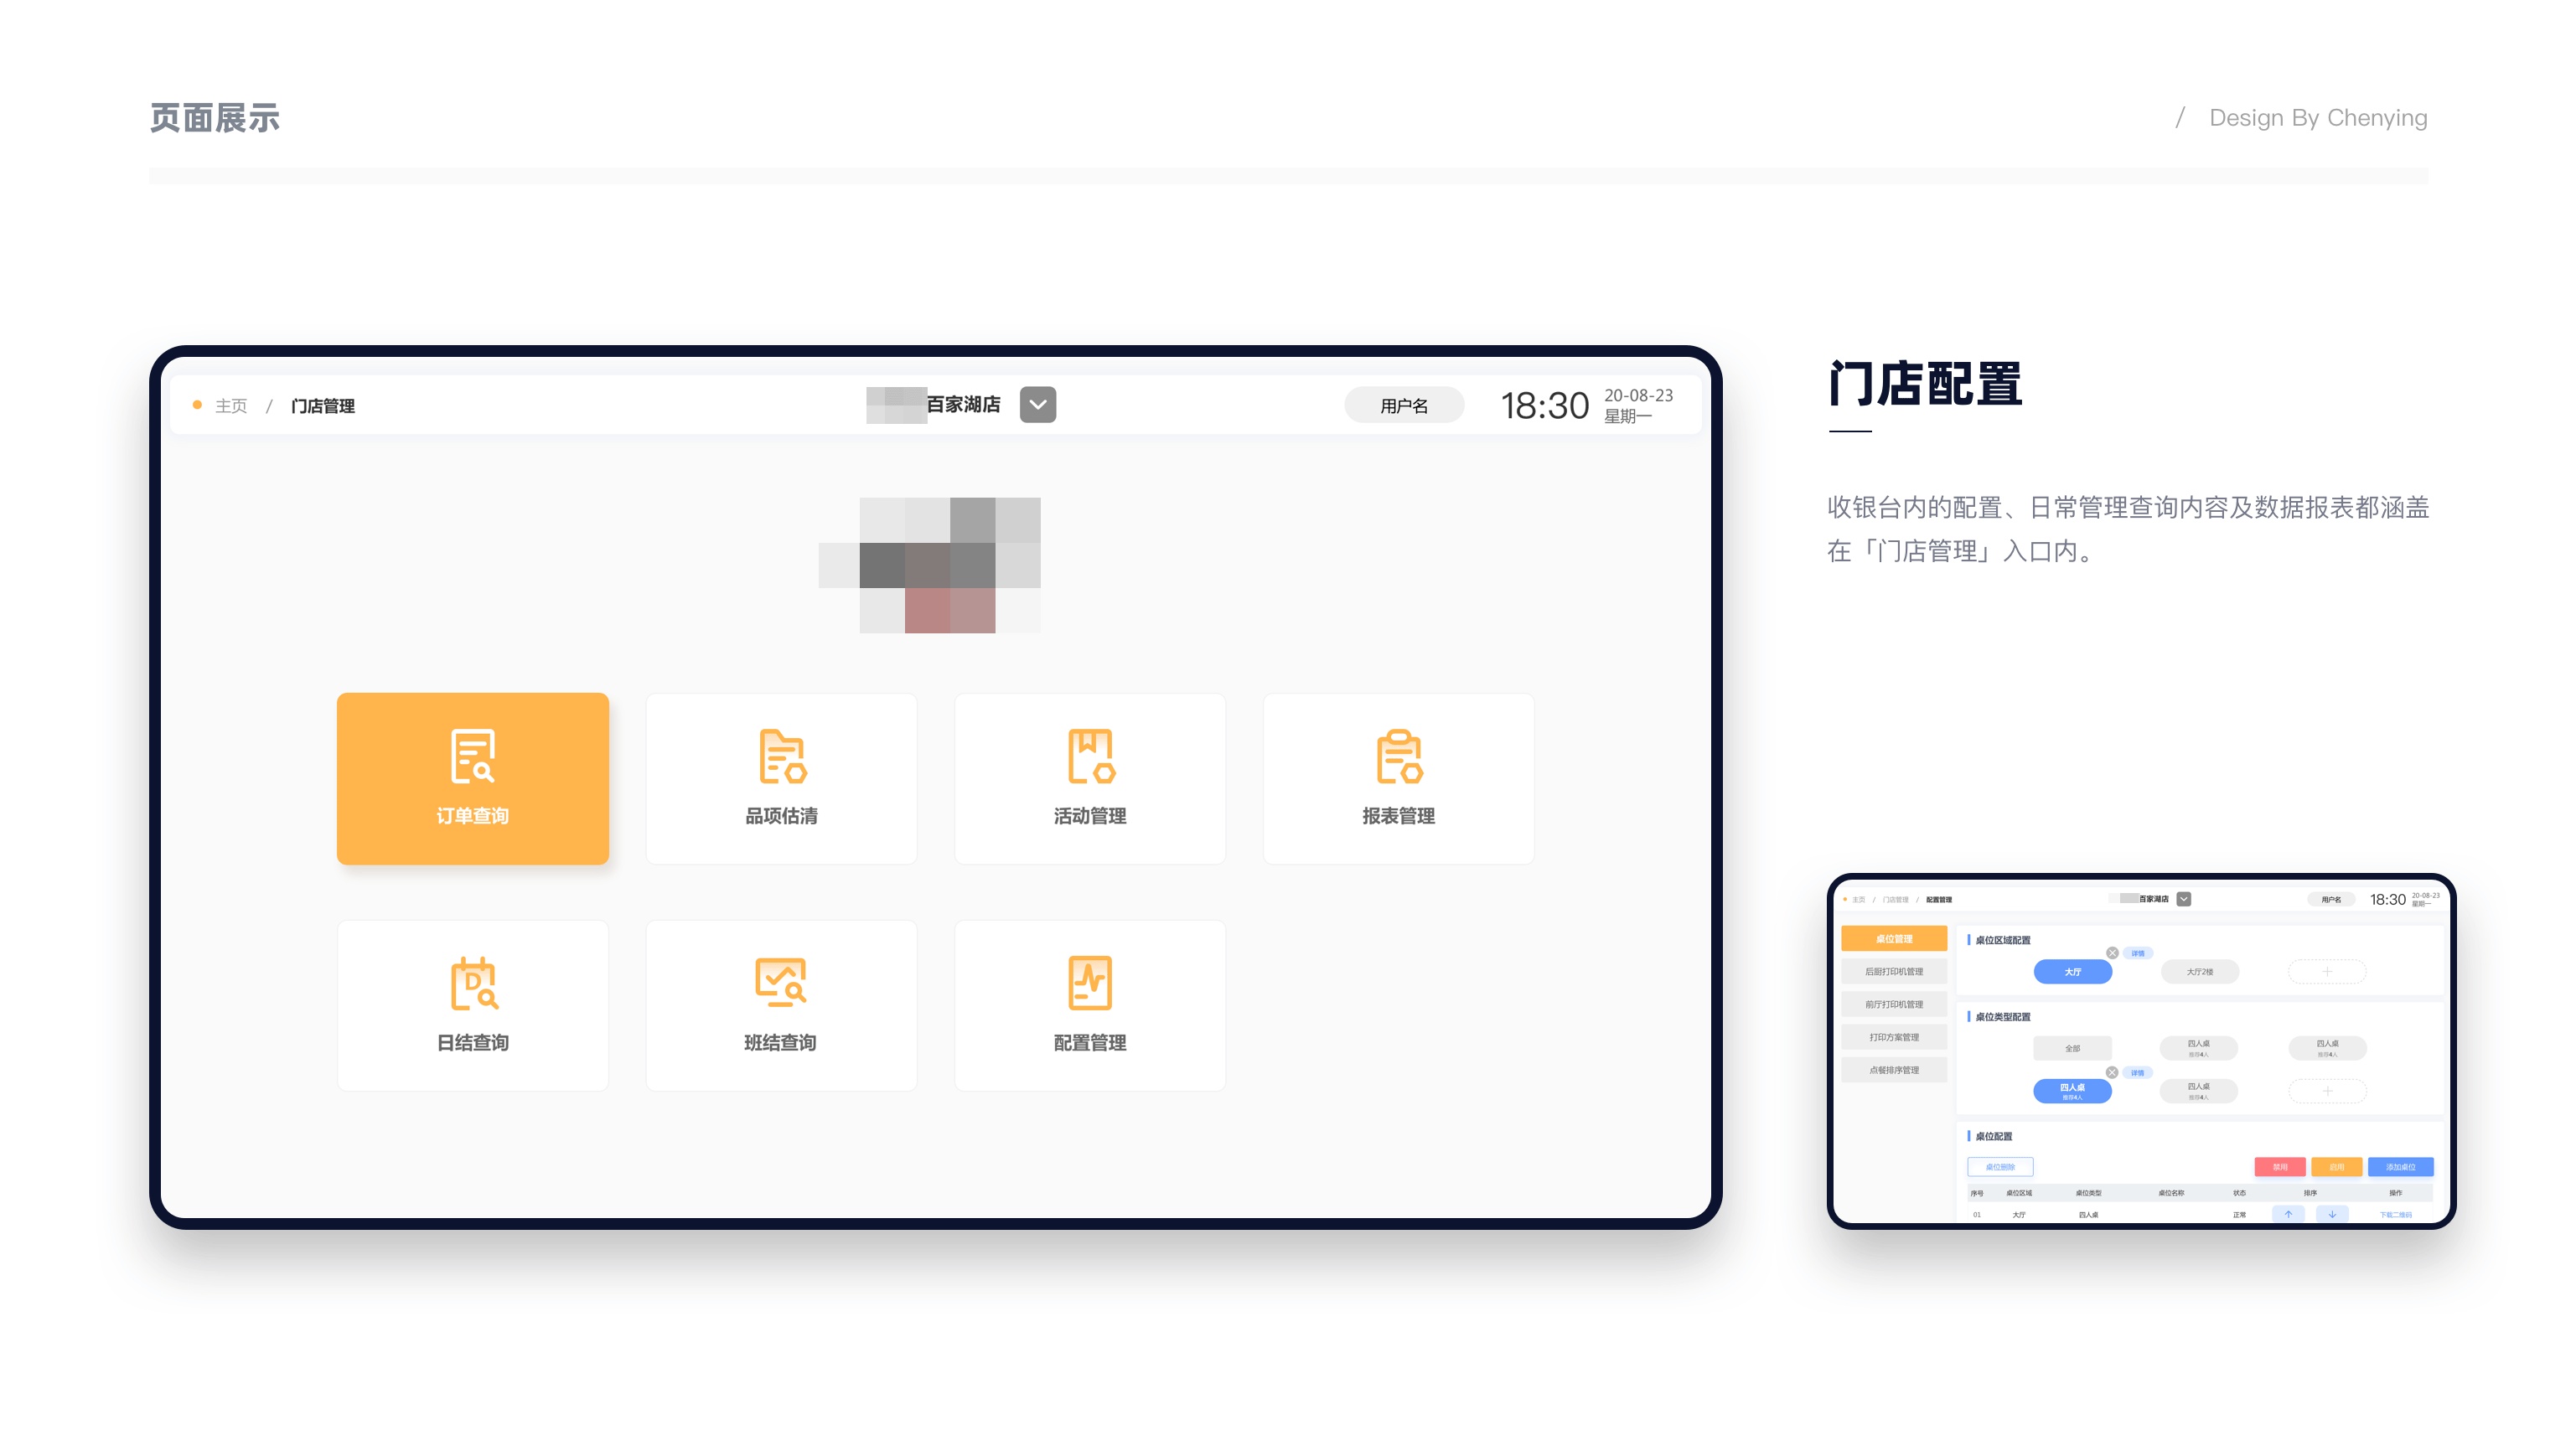
Task: Switch to the 打印方案管理 sidebar tab
Action: click(x=1893, y=1037)
